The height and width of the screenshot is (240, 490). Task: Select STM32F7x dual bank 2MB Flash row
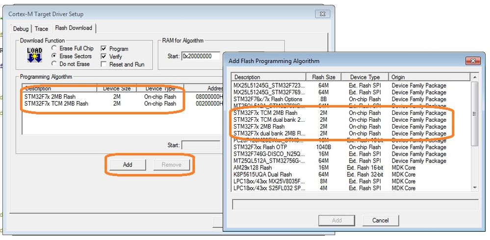351,133
